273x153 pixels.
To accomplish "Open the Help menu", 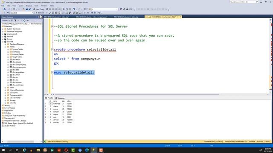I will click(x=52, y=6).
